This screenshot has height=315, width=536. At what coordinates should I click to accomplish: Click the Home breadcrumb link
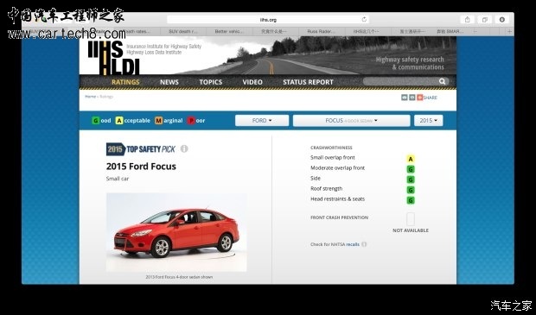point(90,97)
